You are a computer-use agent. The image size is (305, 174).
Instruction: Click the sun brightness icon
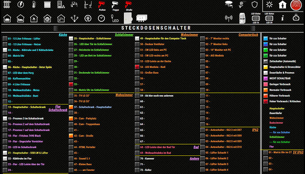click(269, 5)
